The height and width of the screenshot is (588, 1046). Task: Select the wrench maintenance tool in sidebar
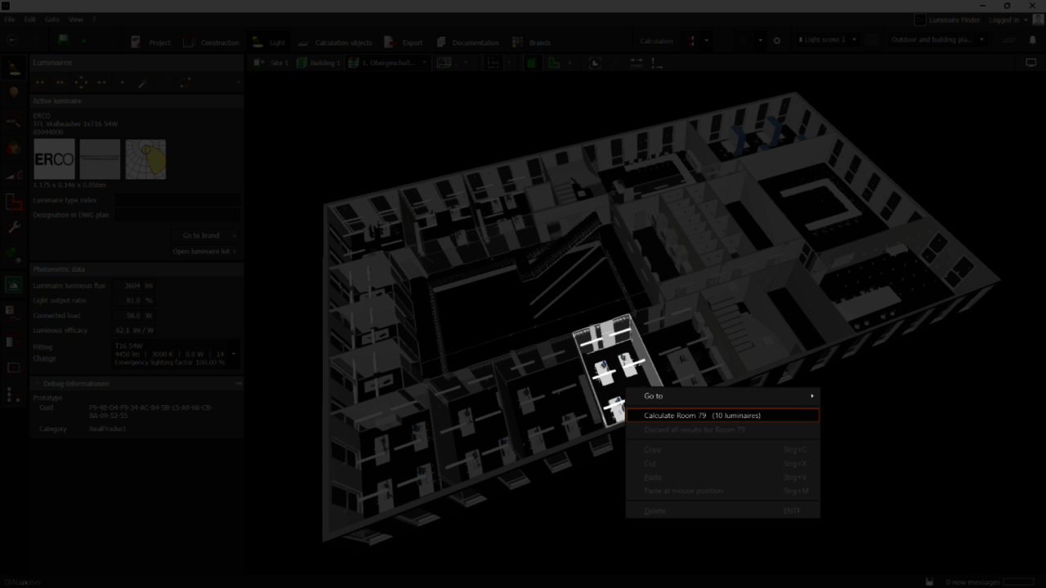click(x=14, y=228)
